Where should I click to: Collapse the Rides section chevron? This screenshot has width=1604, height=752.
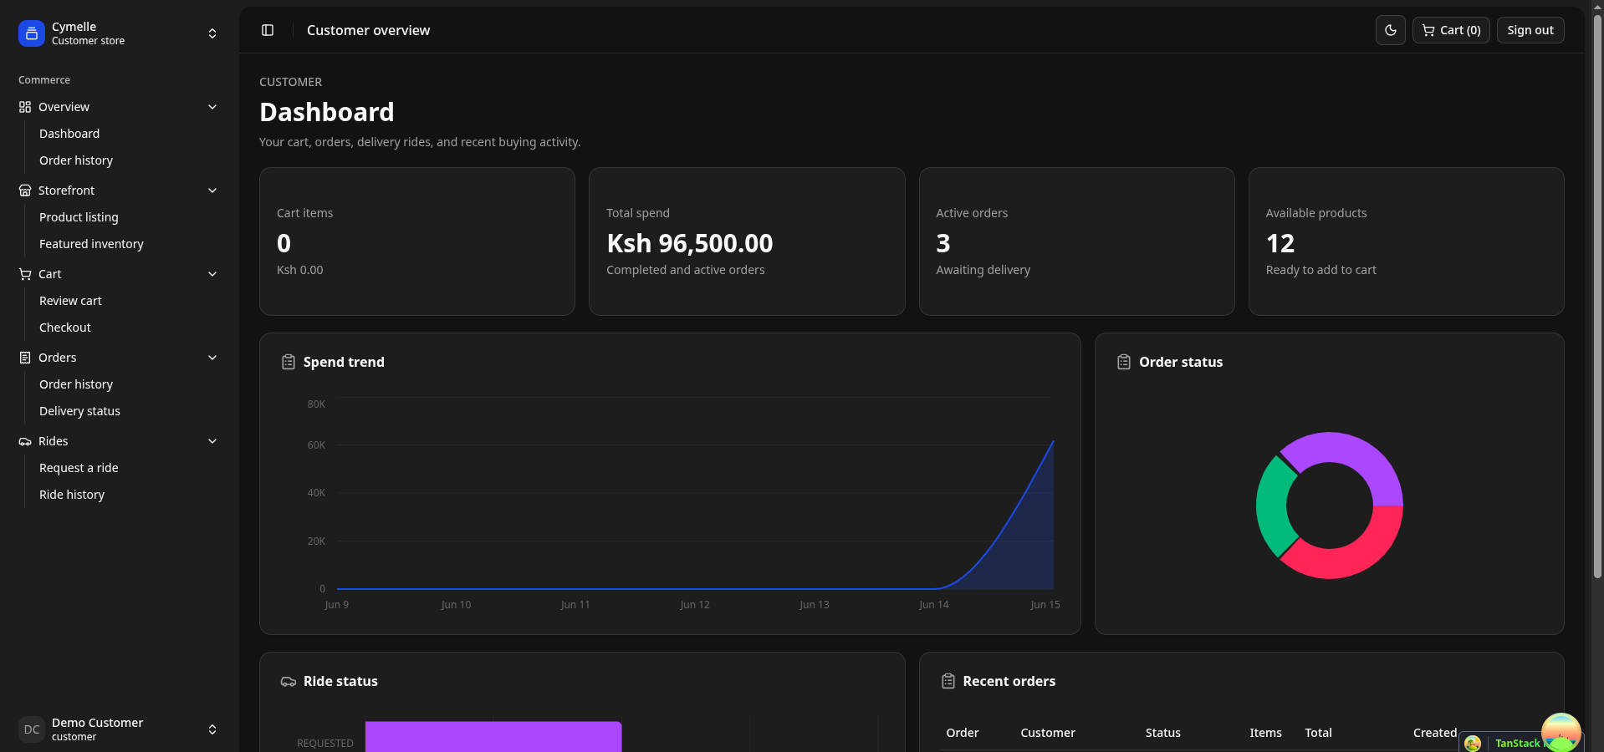(x=212, y=441)
